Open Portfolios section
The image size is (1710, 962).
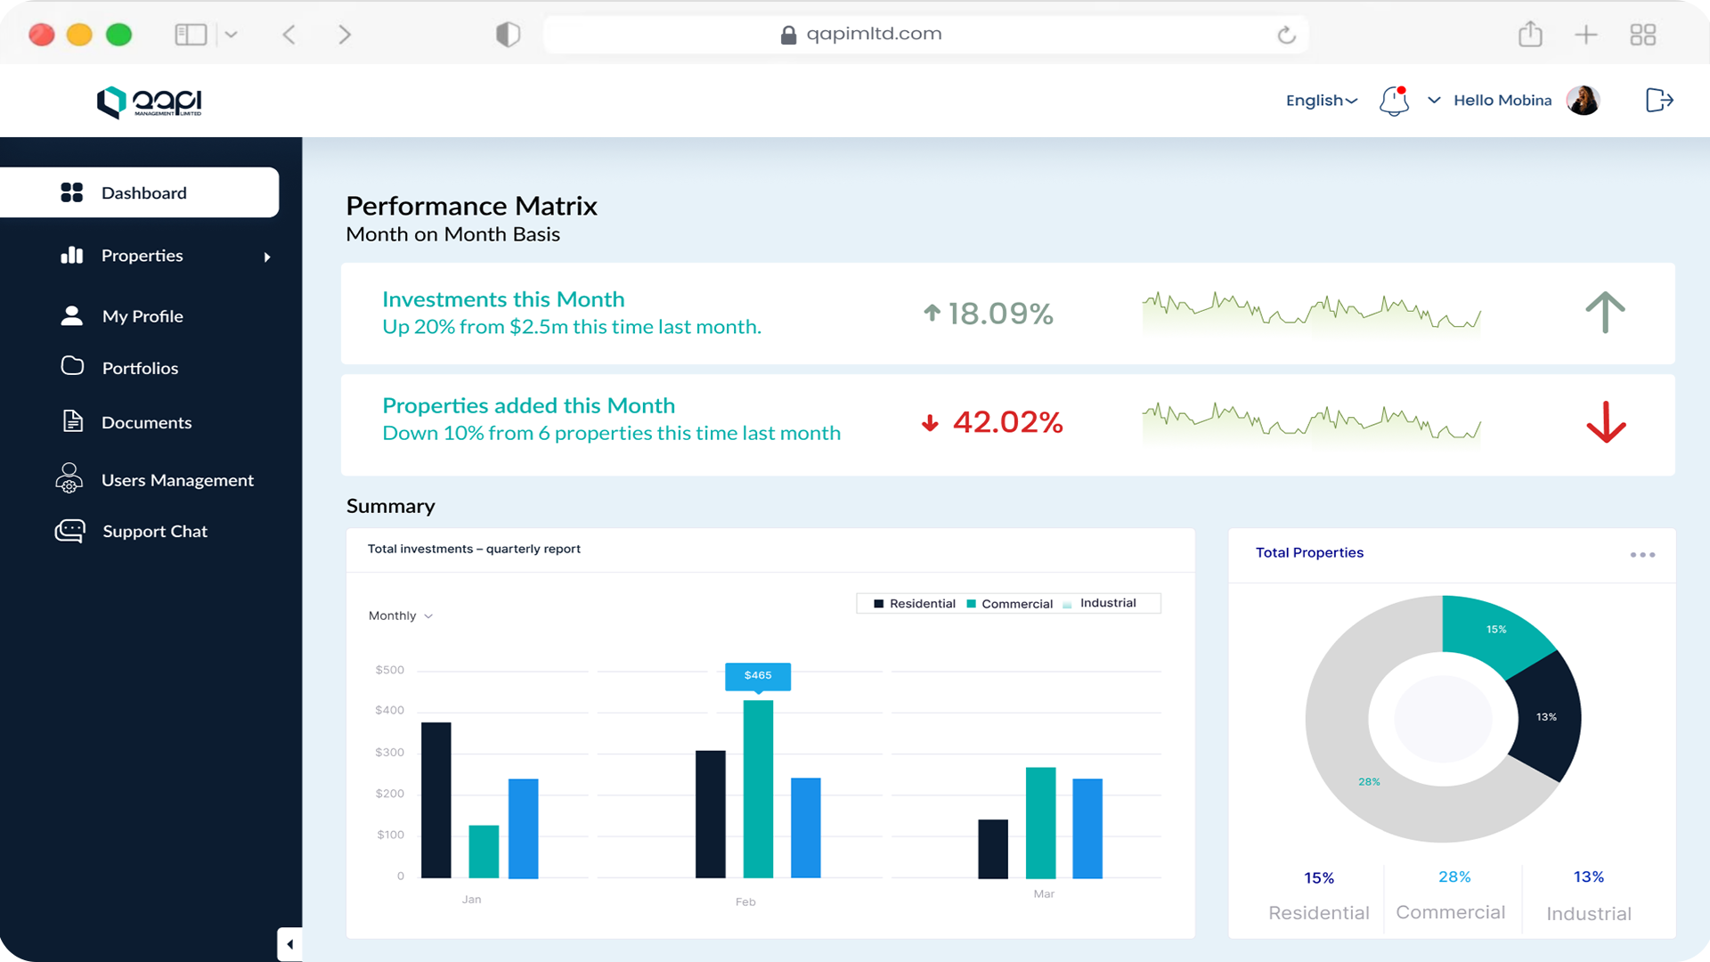coord(140,368)
